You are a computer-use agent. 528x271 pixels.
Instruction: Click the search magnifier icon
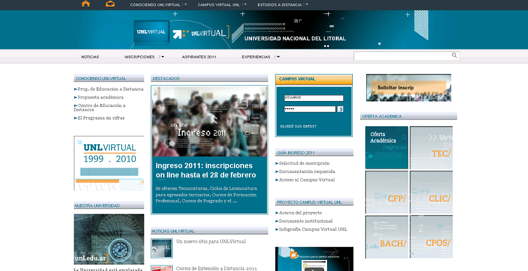(x=454, y=55)
